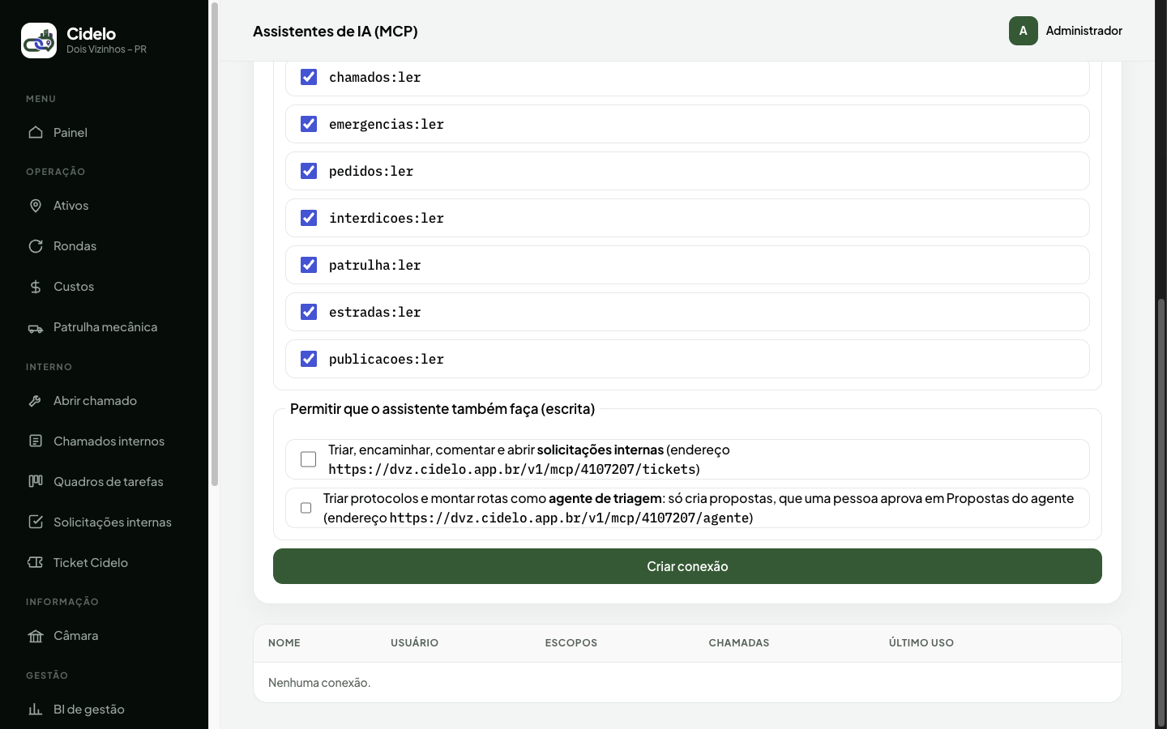The width and height of the screenshot is (1167, 729).
Task: Click the Abrir chamado wrench icon
Action: [36, 401]
